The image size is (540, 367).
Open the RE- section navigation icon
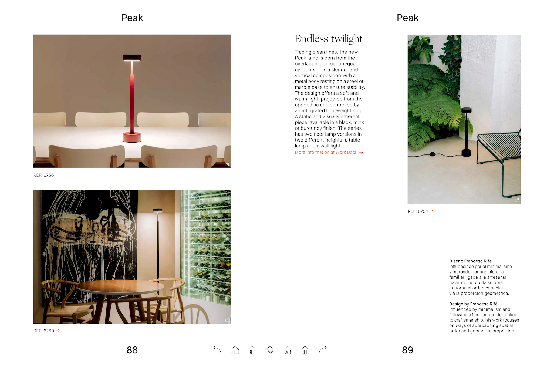click(252, 350)
